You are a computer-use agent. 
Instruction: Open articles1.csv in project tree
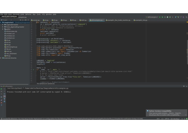10,34
